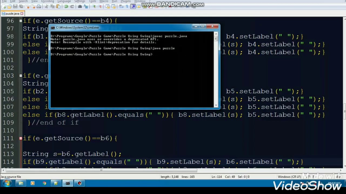Click the Close document toolbar icon

[27, 6]
